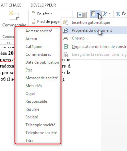Click the footer page icon beside Pied de page
Viewport: 127px width, 151px height.
click(34, 21)
